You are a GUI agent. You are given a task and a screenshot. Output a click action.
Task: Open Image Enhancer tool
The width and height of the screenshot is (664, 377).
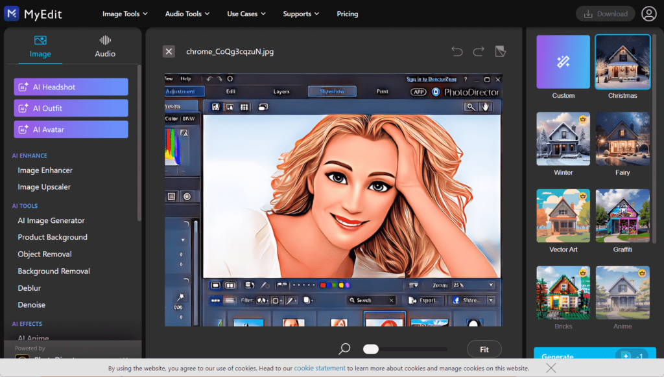click(x=45, y=170)
